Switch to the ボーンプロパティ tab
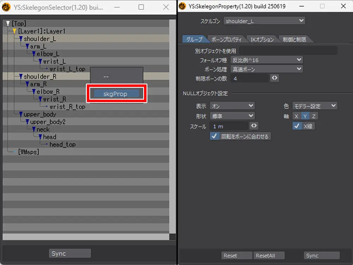The height and width of the screenshot is (265, 353). [226, 40]
